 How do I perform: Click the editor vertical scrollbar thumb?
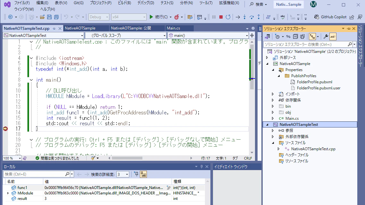pyautogui.click(x=252, y=67)
